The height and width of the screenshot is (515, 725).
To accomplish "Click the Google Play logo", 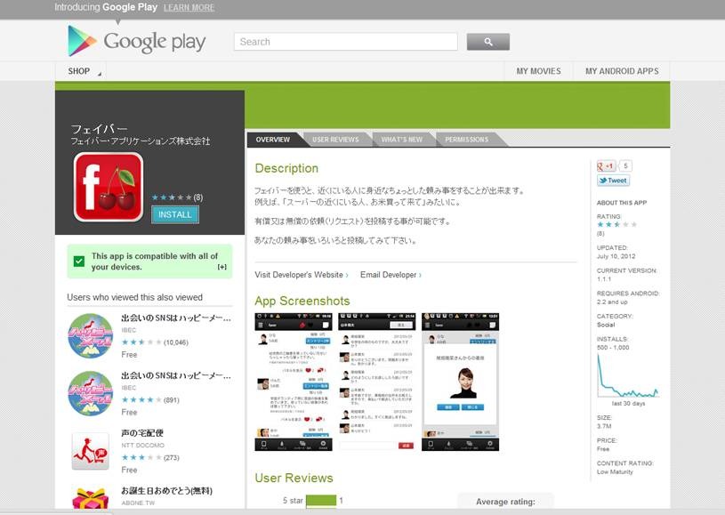I will tap(136, 41).
